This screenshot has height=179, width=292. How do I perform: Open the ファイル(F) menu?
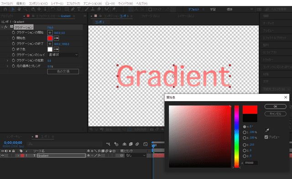tap(7, 3)
